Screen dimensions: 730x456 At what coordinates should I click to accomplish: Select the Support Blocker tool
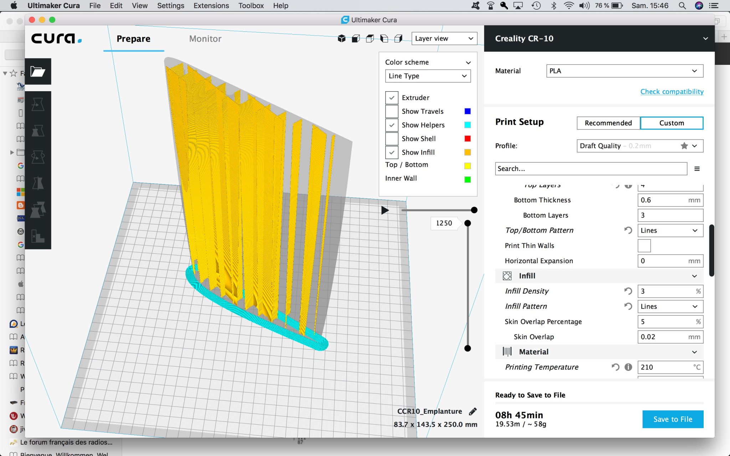point(38,236)
